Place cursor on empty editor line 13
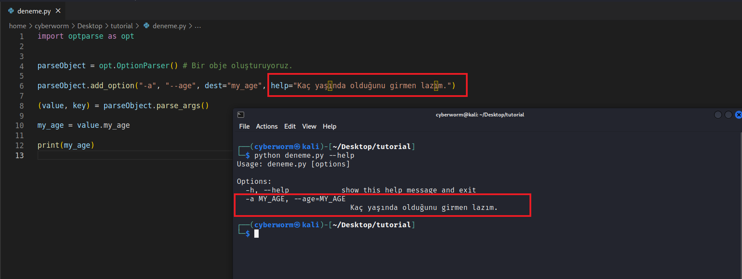 click(131, 156)
